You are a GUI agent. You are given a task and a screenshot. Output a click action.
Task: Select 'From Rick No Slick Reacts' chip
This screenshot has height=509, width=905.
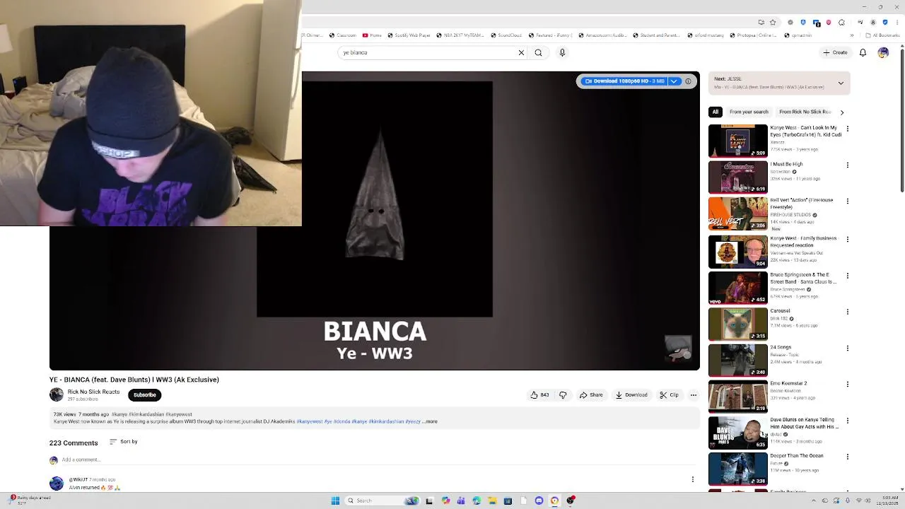(805, 112)
